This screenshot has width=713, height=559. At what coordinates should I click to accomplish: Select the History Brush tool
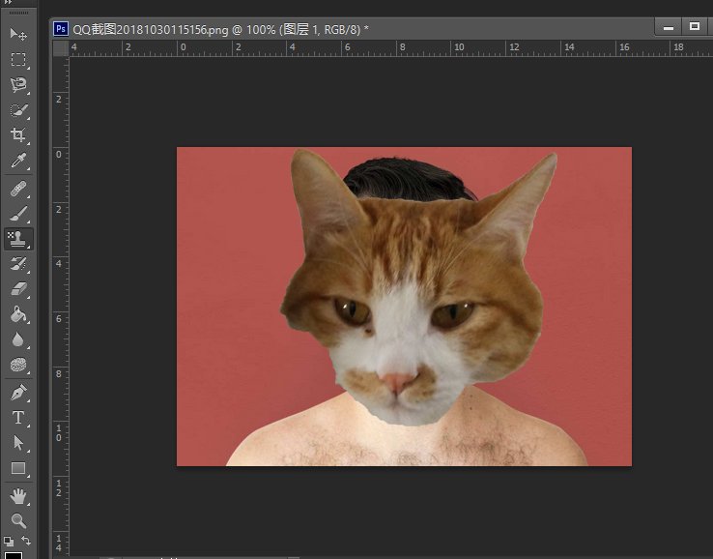click(x=17, y=263)
